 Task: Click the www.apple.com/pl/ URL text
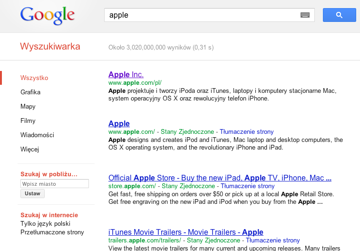click(x=135, y=83)
